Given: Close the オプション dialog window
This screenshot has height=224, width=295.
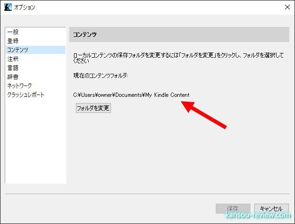Looking at the screenshot, I should (x=287, y=7).
